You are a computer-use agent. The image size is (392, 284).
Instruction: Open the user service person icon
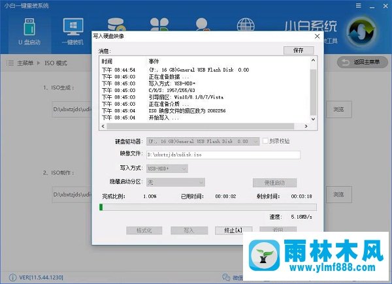tap(202, 25)
